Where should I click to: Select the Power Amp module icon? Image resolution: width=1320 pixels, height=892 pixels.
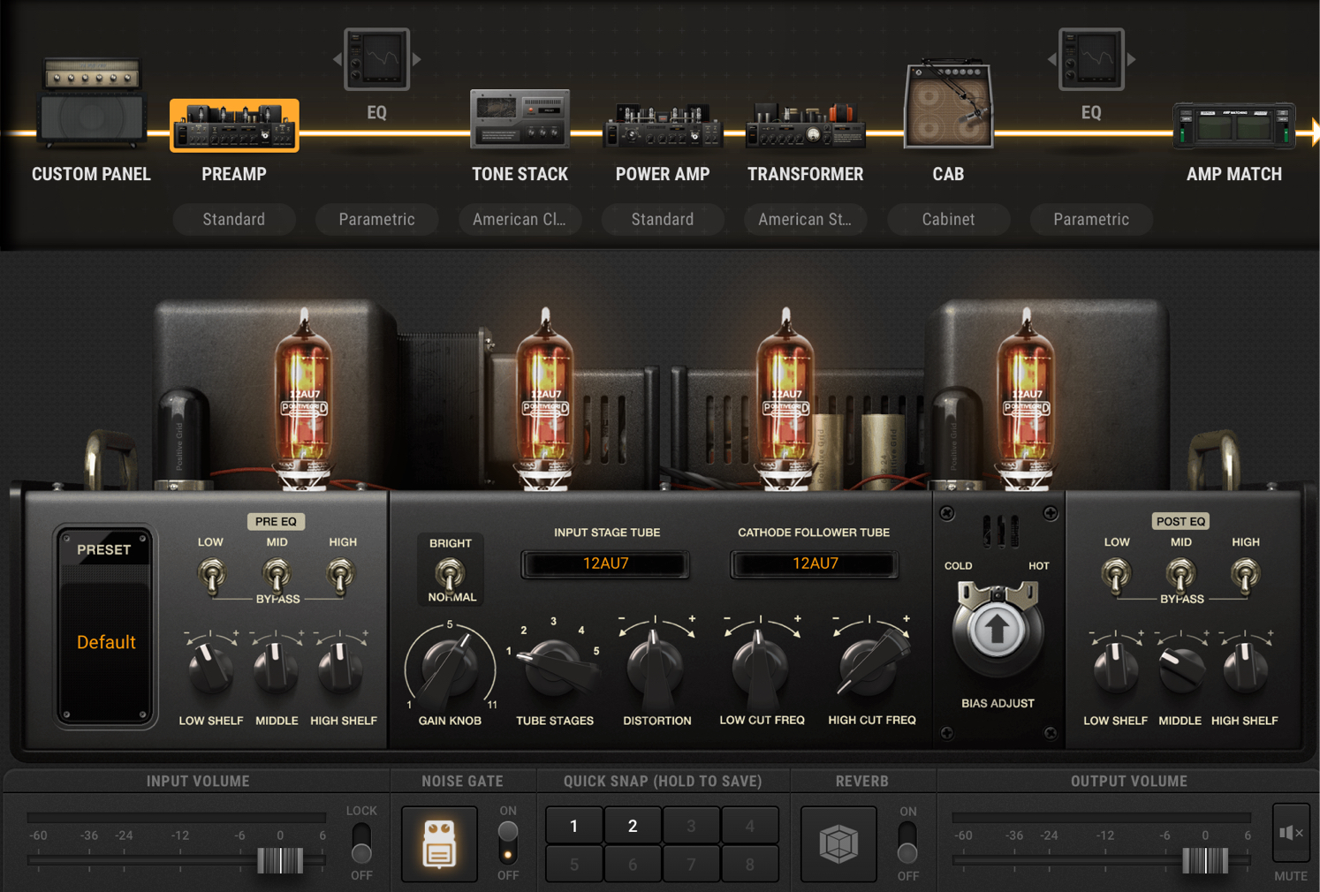663,125
